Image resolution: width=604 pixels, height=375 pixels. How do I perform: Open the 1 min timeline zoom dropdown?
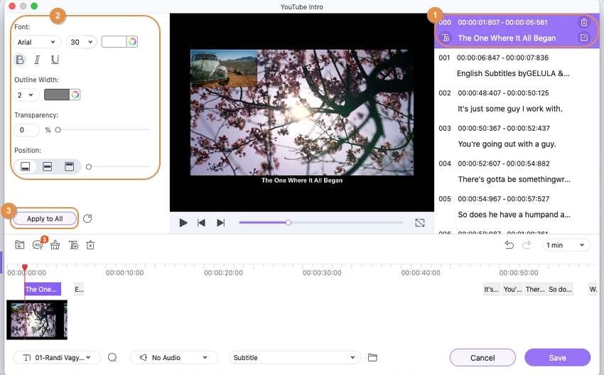tap(566, 245)
